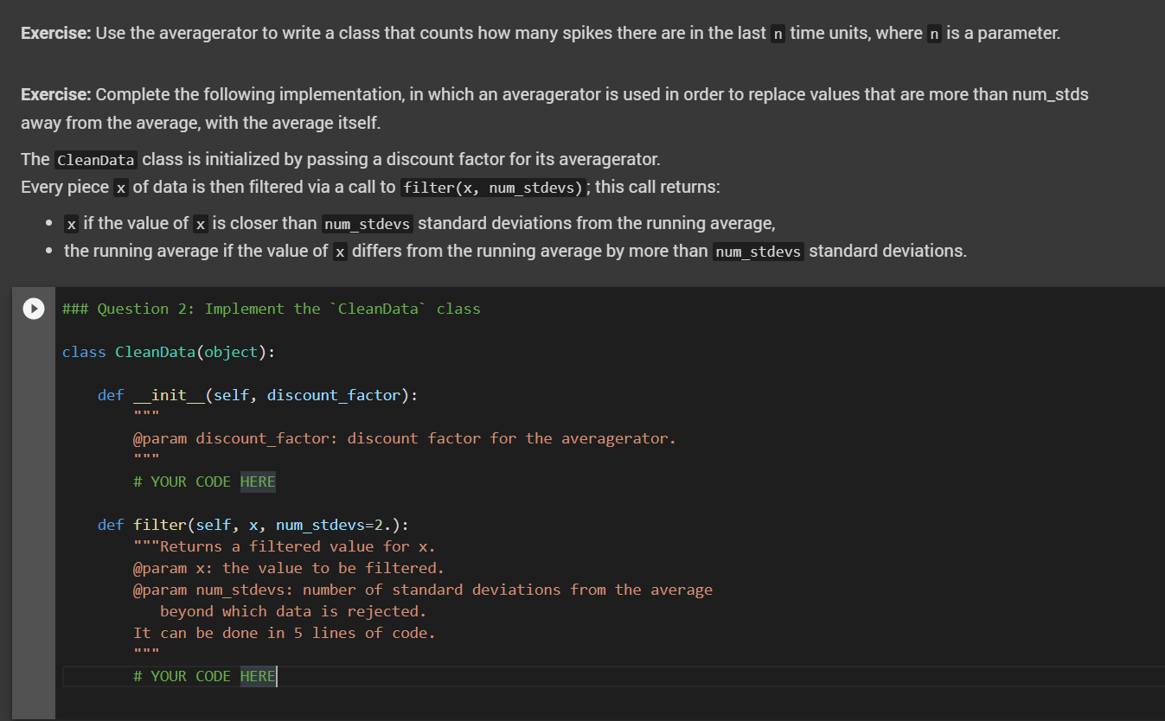Click '# YOUR CODE HERE' at end of filter method

(204, 676)
